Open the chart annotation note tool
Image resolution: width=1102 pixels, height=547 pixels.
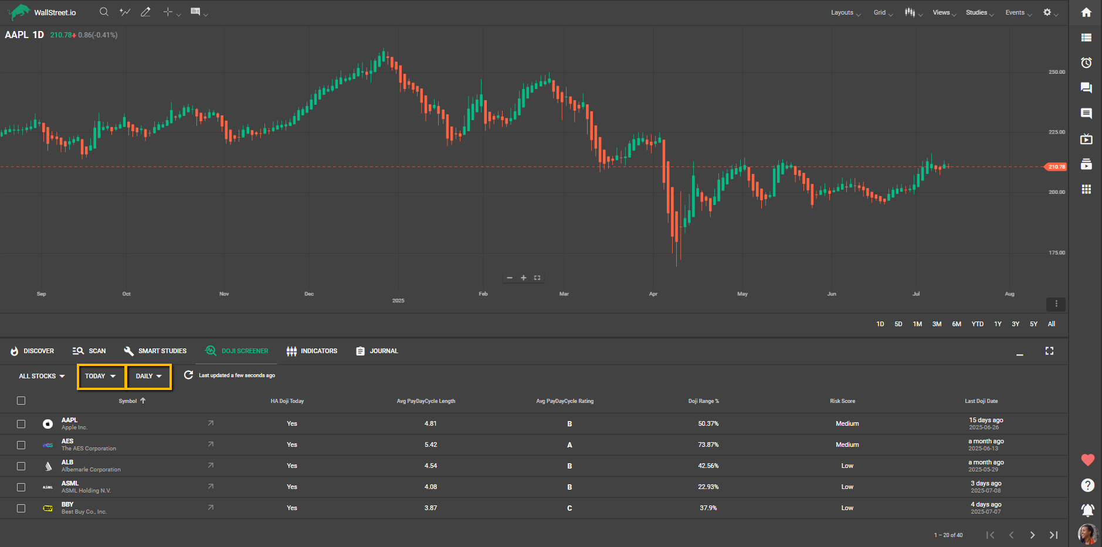[195, 12]
